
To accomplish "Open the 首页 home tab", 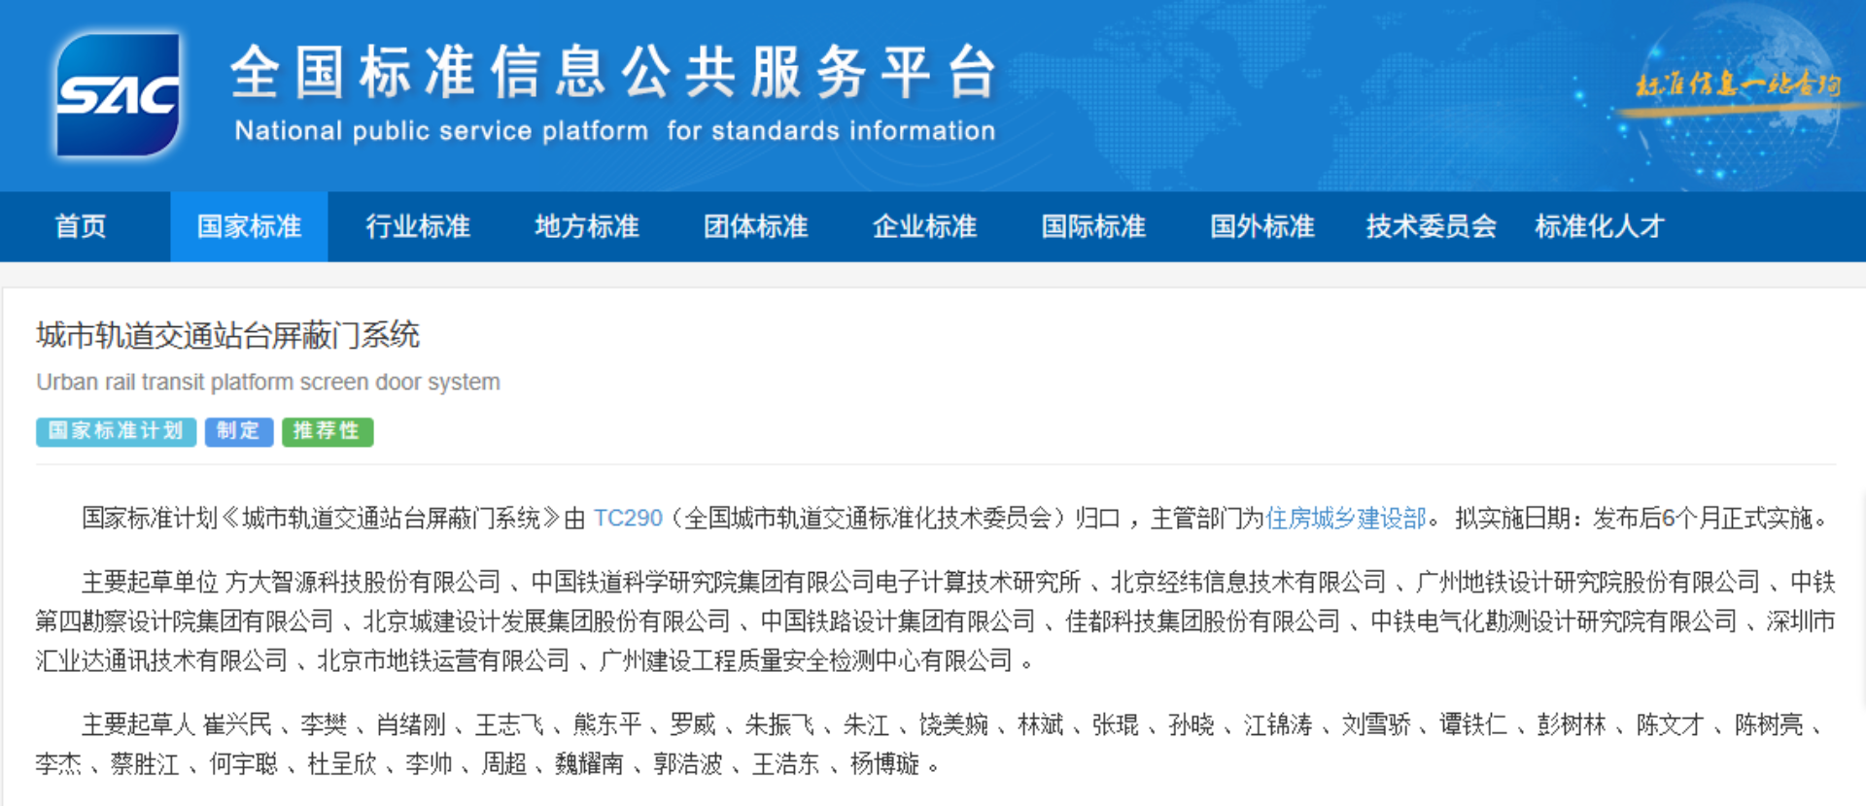I will [x=81, y=226].
